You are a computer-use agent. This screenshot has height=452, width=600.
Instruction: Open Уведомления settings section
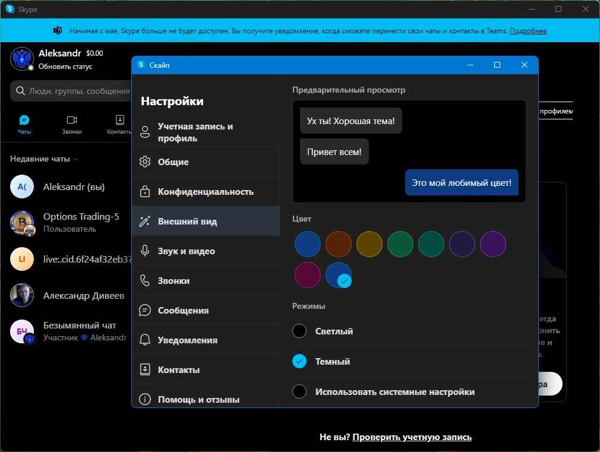[206, 340]
